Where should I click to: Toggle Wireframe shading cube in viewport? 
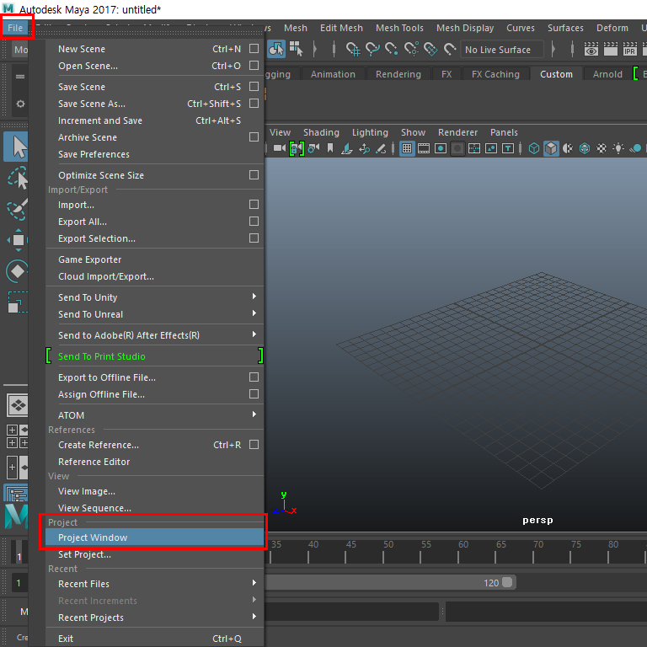click(x=534, y=148)
